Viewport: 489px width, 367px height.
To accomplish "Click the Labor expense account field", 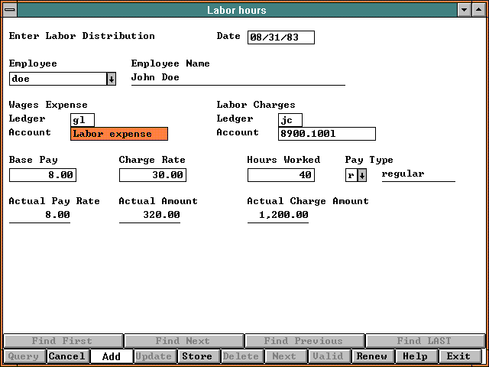I will click(x=119, y=134).
